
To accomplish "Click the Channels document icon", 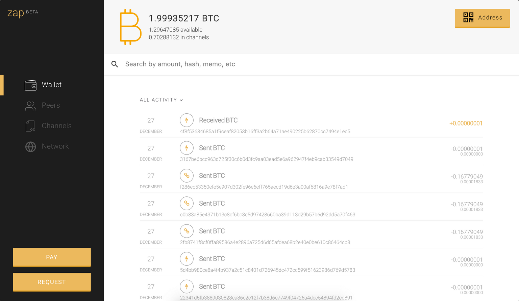I will click(30, 126).
